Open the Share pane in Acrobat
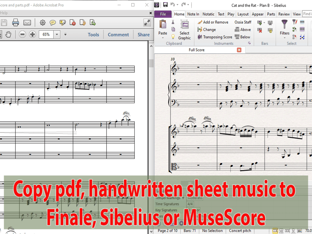The width and height of the screenshot is (312, 234). (x=144, y=35)
